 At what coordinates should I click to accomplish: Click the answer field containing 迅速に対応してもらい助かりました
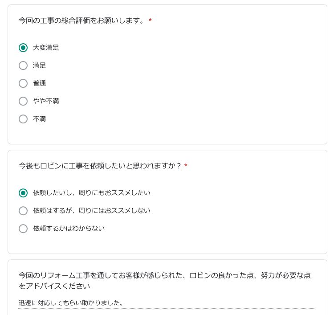pyautogui.click(x=167, y=303)
